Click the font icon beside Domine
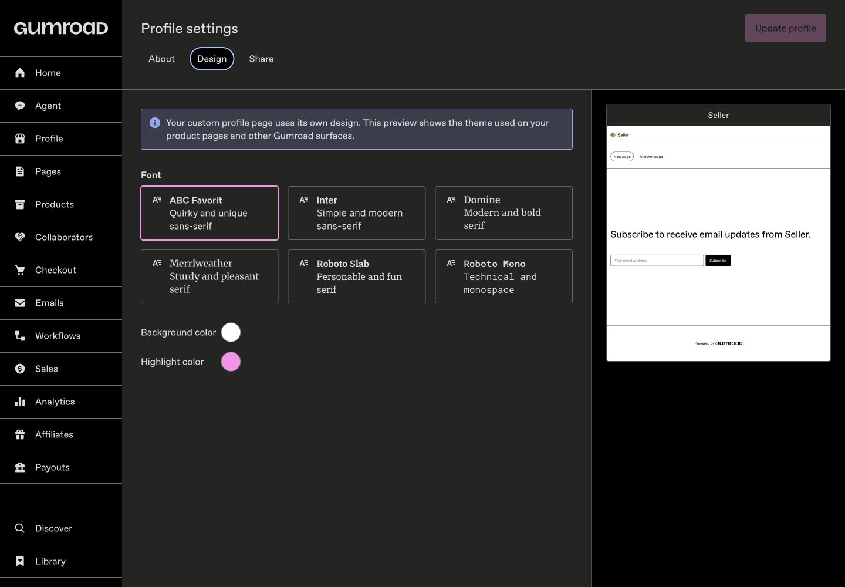 451,200
